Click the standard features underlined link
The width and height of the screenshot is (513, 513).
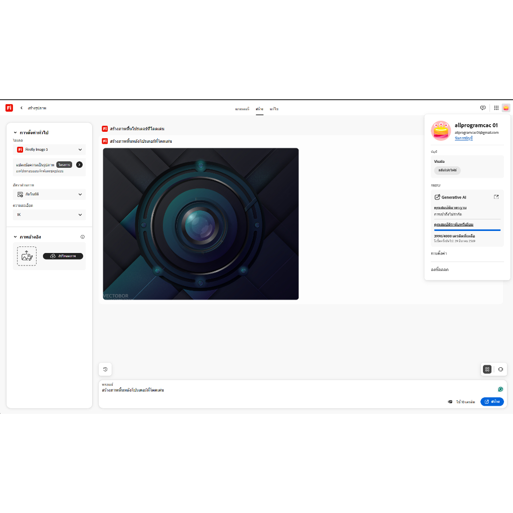tap(450, 208)
